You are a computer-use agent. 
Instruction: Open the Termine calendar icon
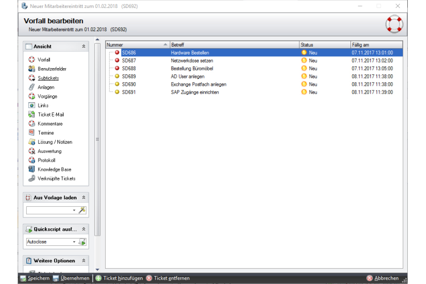click(32, 133)
